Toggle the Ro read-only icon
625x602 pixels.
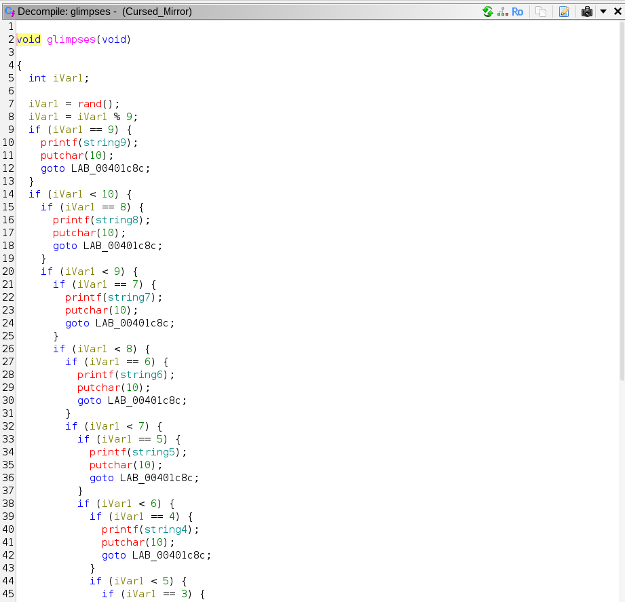[517, 12]
